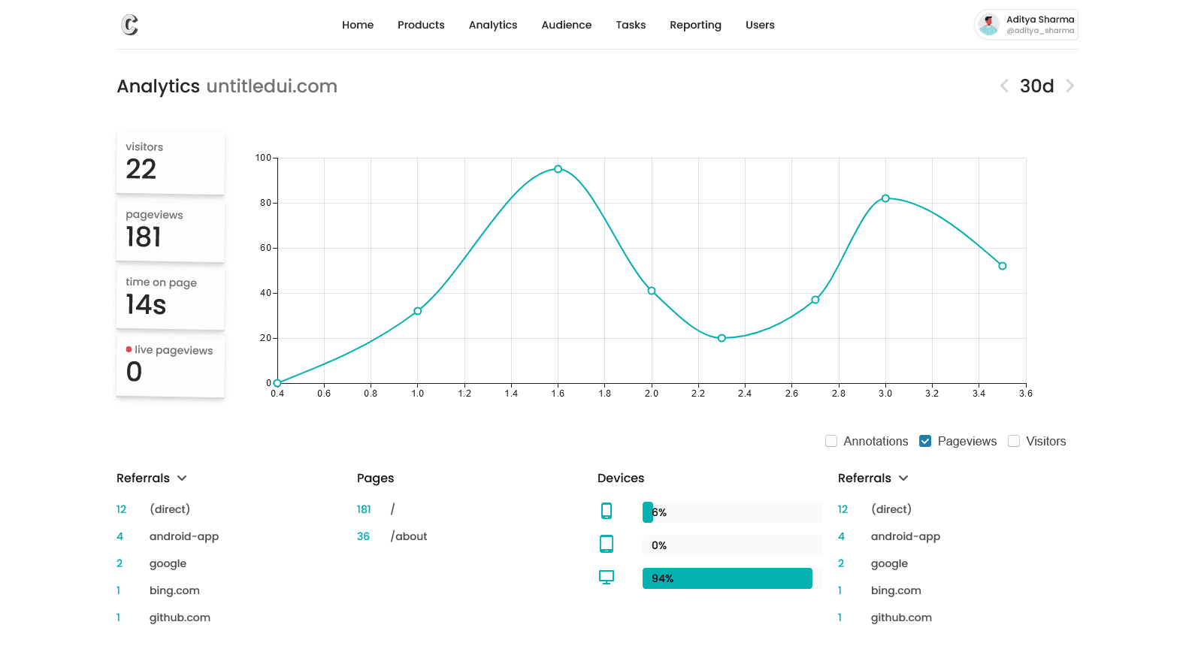The image size is (1195, 655).
Task: Click the red live pageviews indicator dot
Action: (129, 349)
